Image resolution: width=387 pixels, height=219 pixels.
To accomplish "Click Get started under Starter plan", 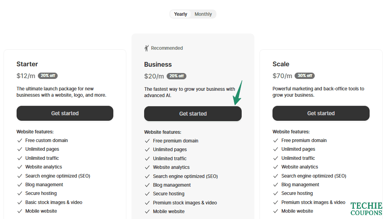I will pos(65,113).
